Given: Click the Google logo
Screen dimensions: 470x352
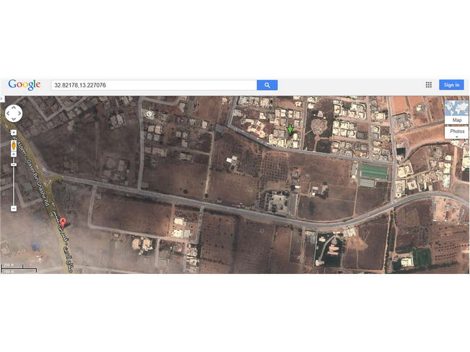Looking at the screenshot, I should pos(24,85).
